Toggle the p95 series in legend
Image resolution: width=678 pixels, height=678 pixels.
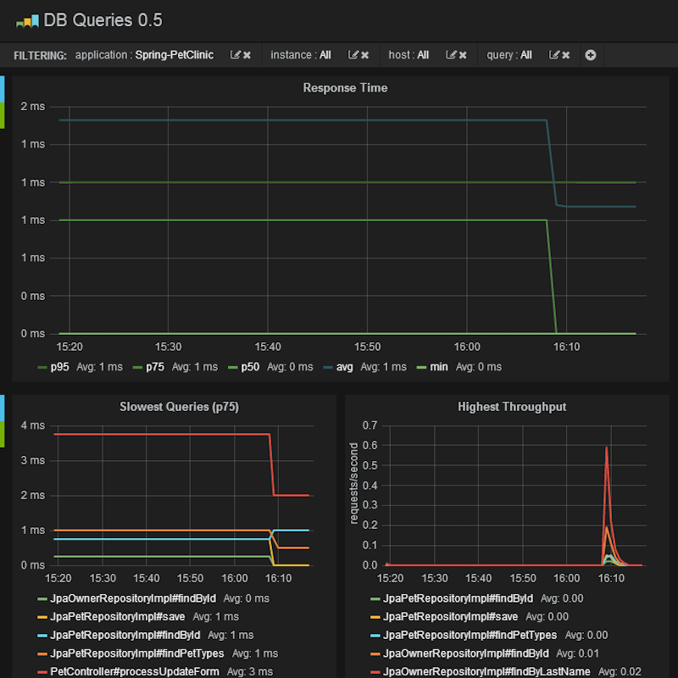[59, 367]
